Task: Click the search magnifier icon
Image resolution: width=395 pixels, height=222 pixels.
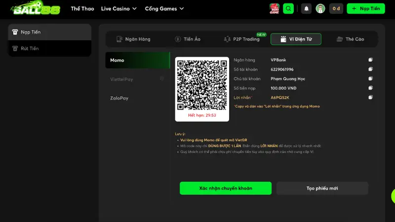Action: point(288,8)
